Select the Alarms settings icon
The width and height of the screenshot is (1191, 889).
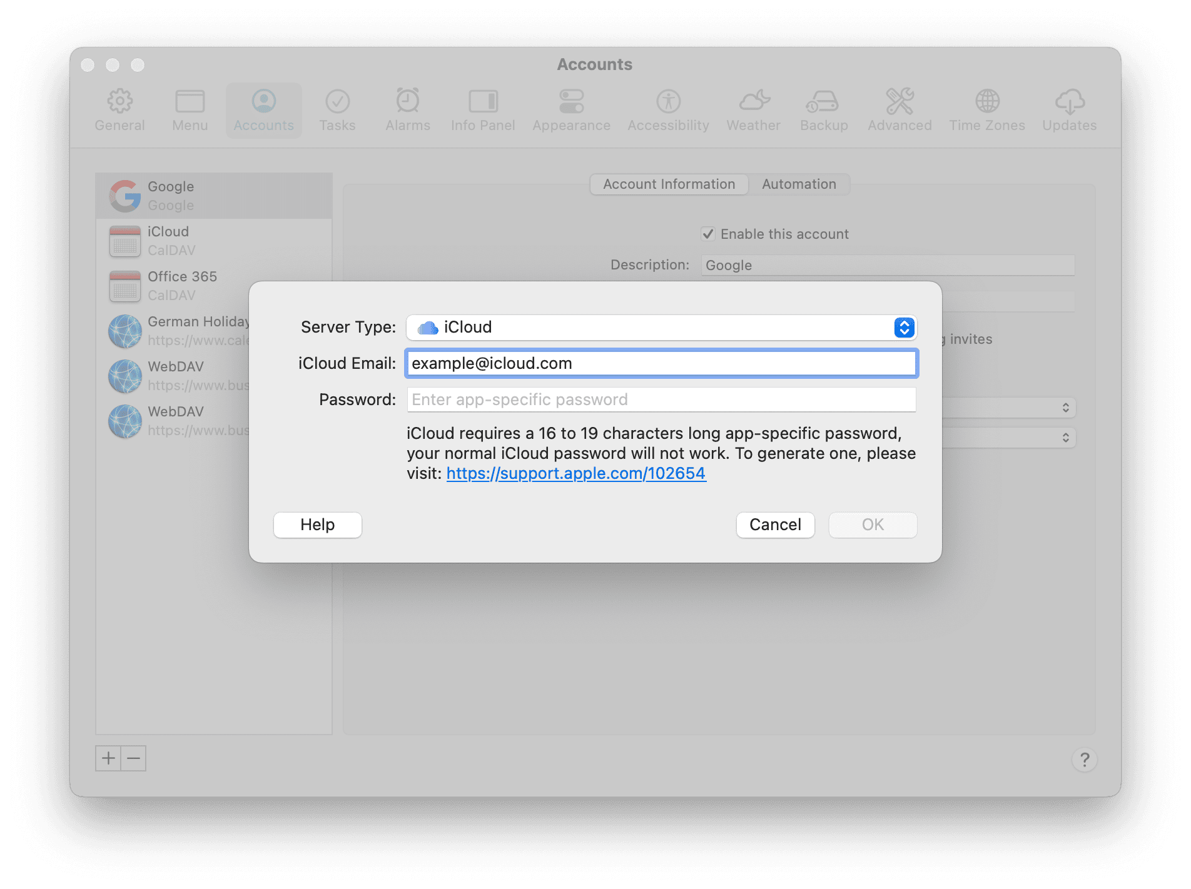click(x=407, y=109)
